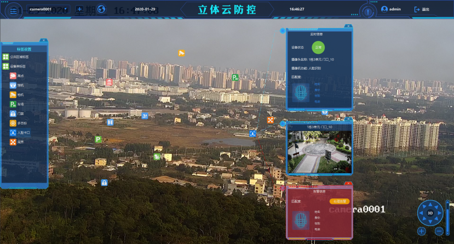
Task: Open the admin user account
Action: (x=391, y=9)
